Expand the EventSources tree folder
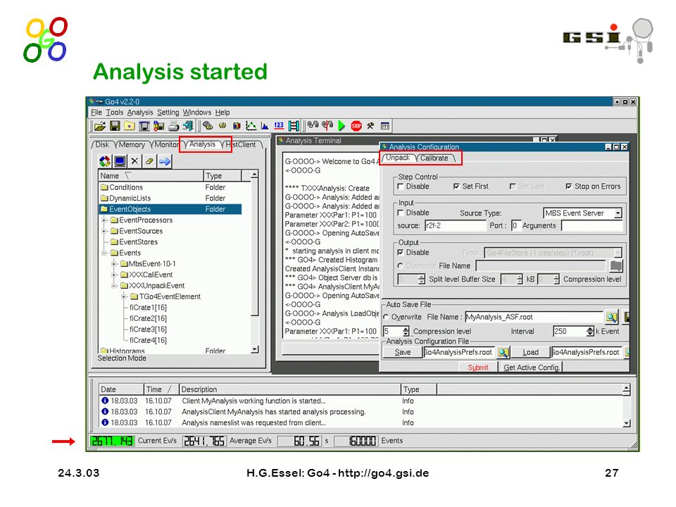The image size is (676, 507). [x=104, y=231]
